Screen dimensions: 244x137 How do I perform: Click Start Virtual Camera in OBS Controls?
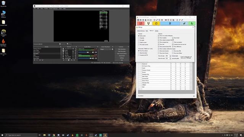tap(122, 54)
